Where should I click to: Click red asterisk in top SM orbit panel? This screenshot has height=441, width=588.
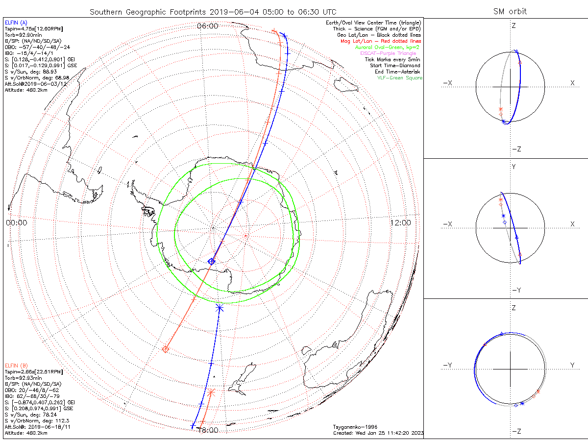(500, 109)
